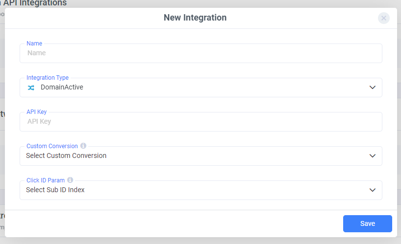
Task: Save the new integration
Action: (367, 223)
